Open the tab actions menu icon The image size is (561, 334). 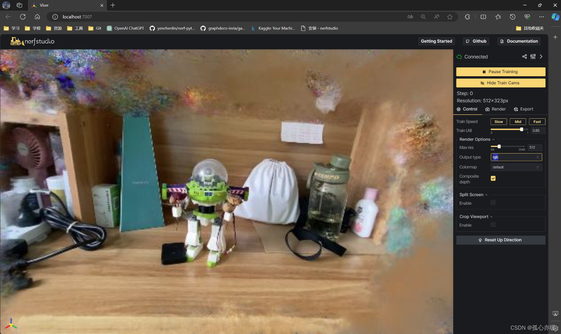(x=19, y=5)
